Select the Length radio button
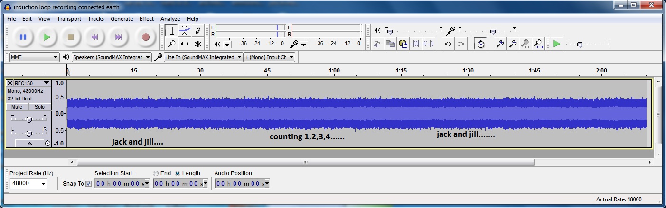Screen dimensions: 666x208 178,173
